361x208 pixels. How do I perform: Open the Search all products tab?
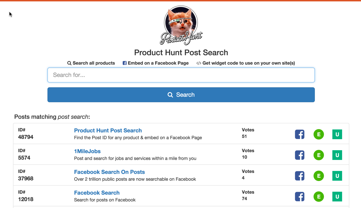(x=91, y=63)
